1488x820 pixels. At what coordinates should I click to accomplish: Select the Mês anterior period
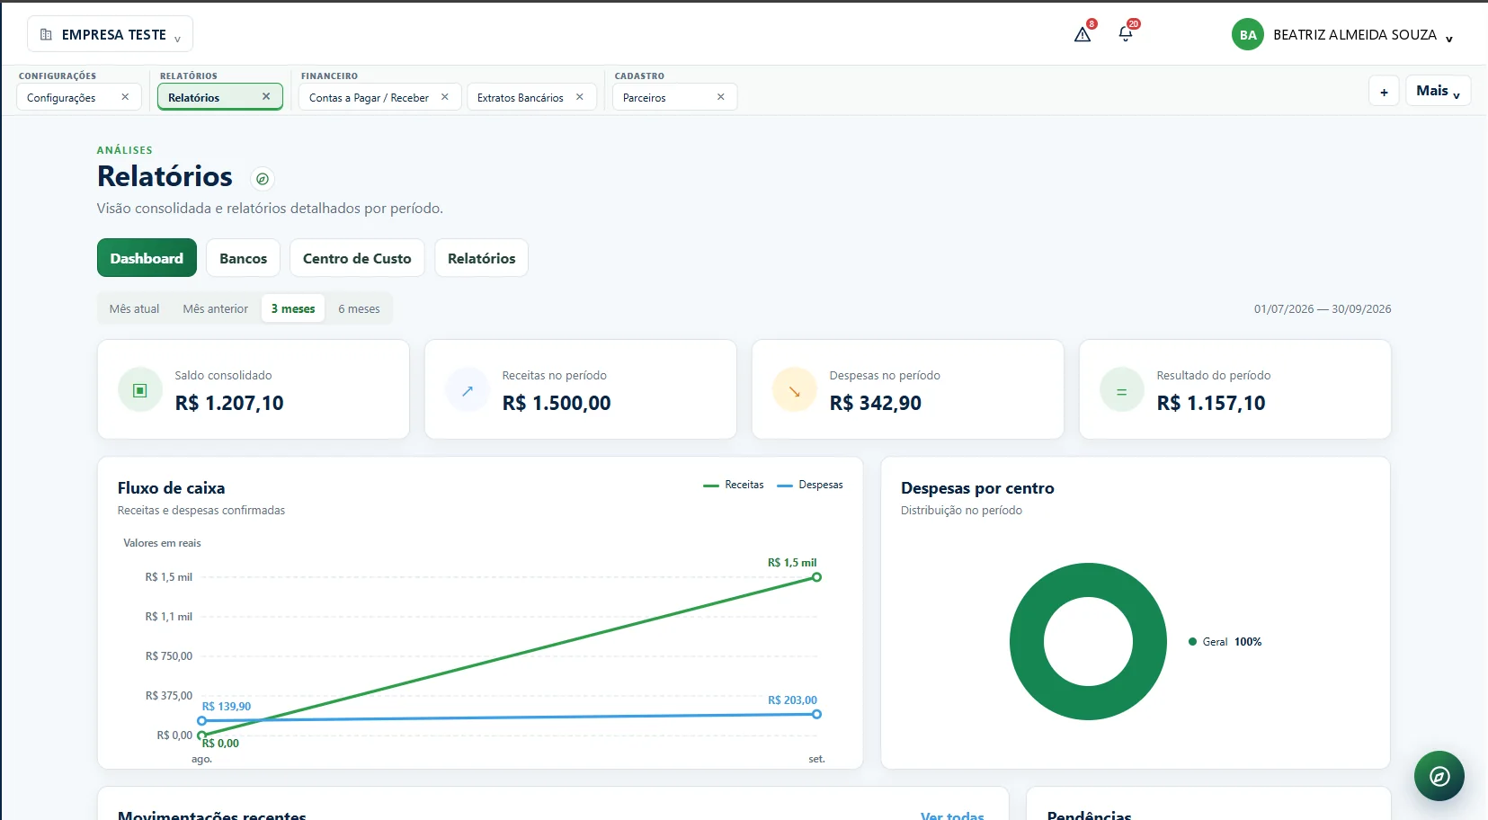[x=216, y=308]
